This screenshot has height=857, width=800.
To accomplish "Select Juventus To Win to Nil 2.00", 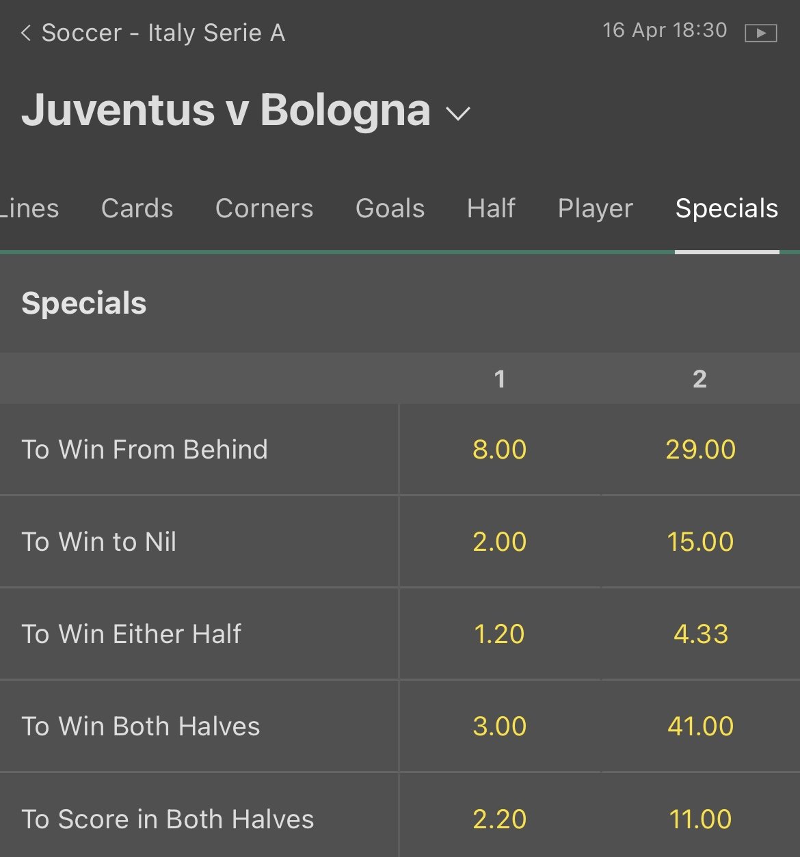I will coord(500,542).
